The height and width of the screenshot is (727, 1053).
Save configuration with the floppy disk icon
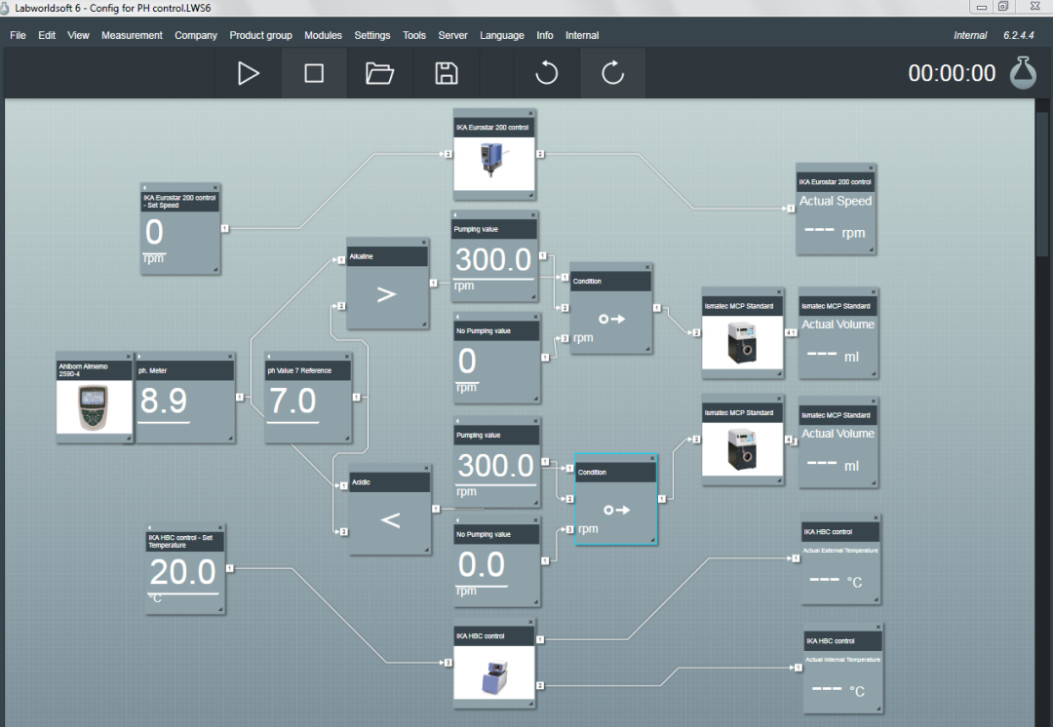(446, 73)
